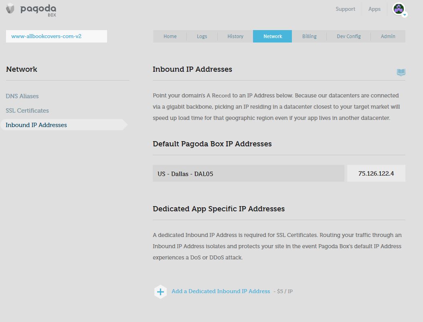Switch to the Logs tab
The width and height of the screenshot is (423, 322).
point(202,36)
